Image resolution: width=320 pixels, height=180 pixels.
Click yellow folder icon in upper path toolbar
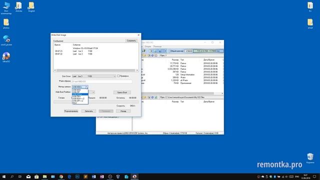click(145, 55)
